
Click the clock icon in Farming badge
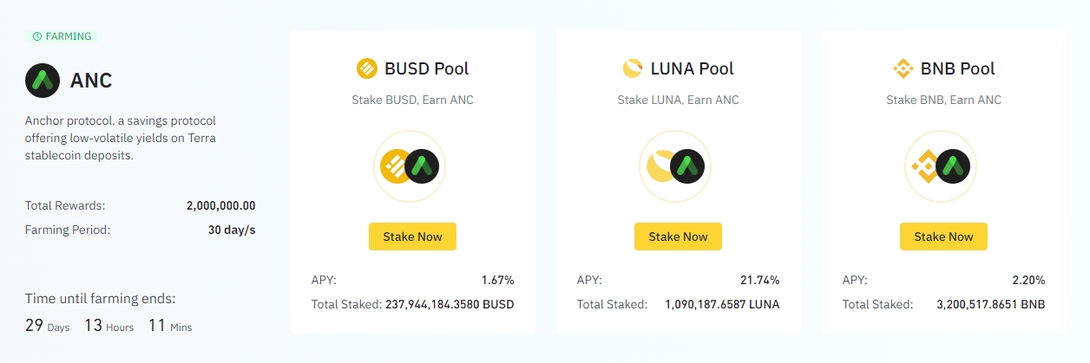pos(36,36)
